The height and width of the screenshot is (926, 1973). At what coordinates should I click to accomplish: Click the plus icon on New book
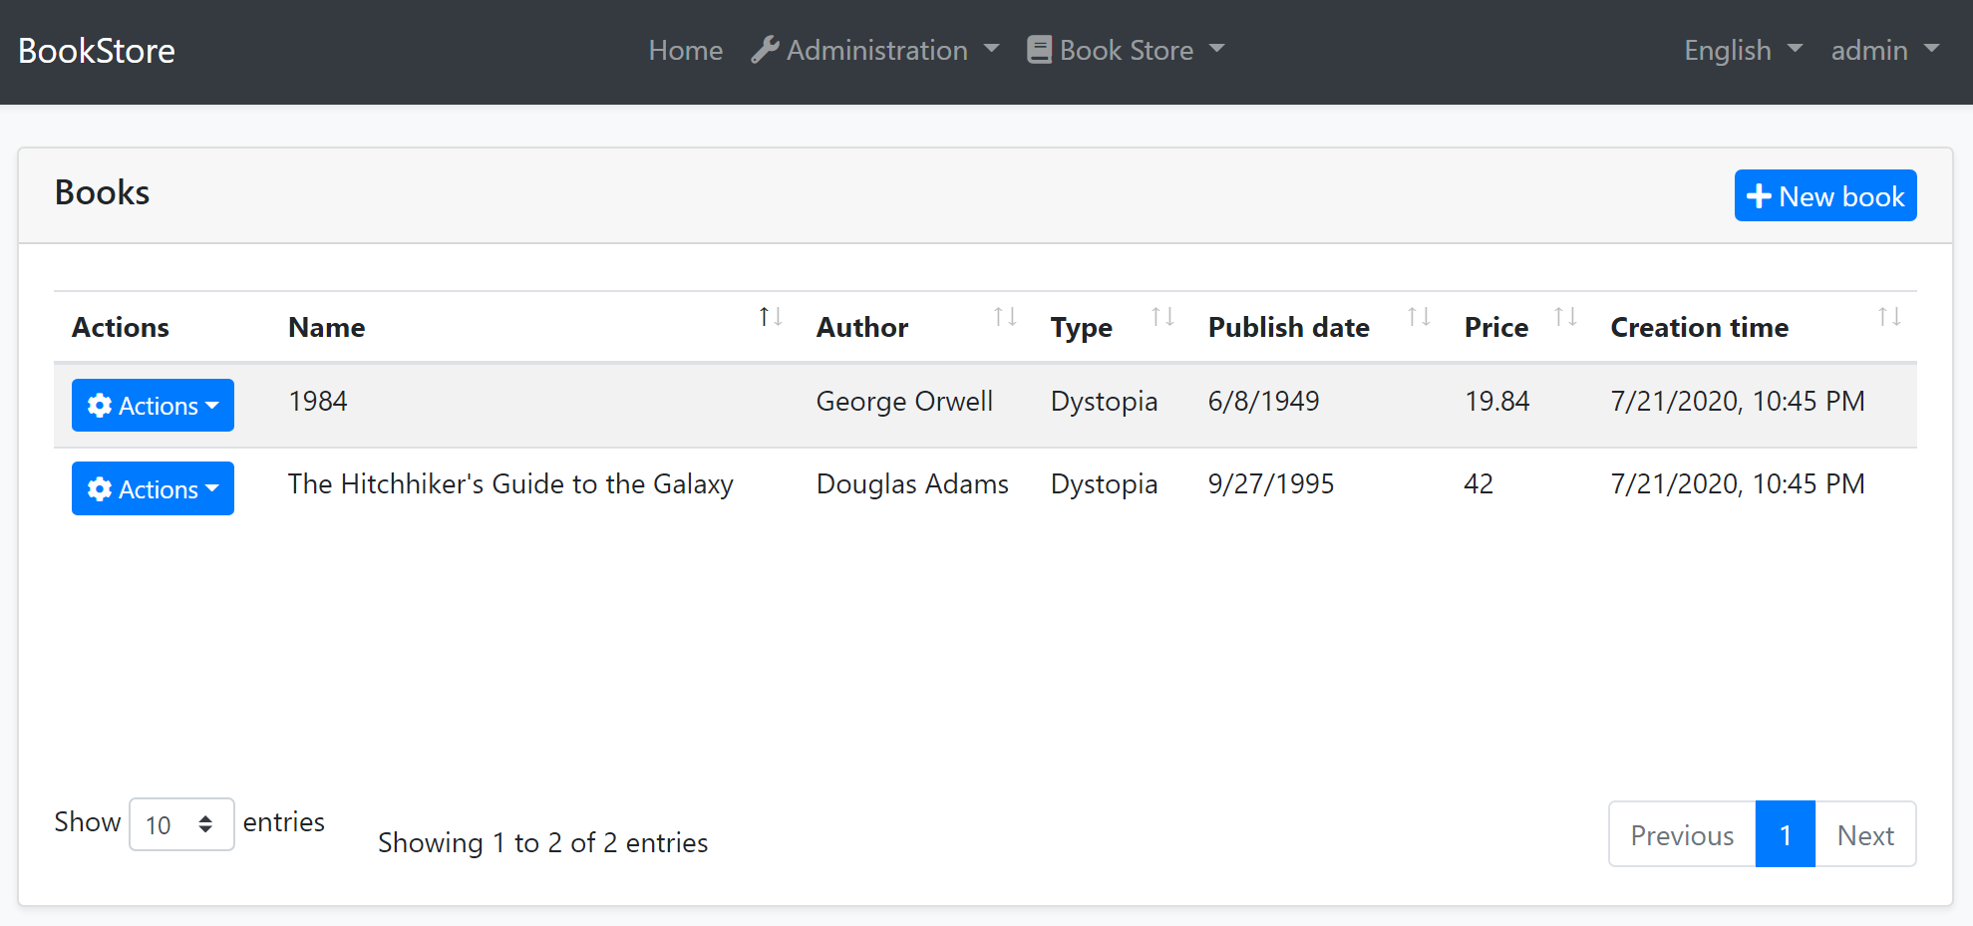(x=1759, y=196)
